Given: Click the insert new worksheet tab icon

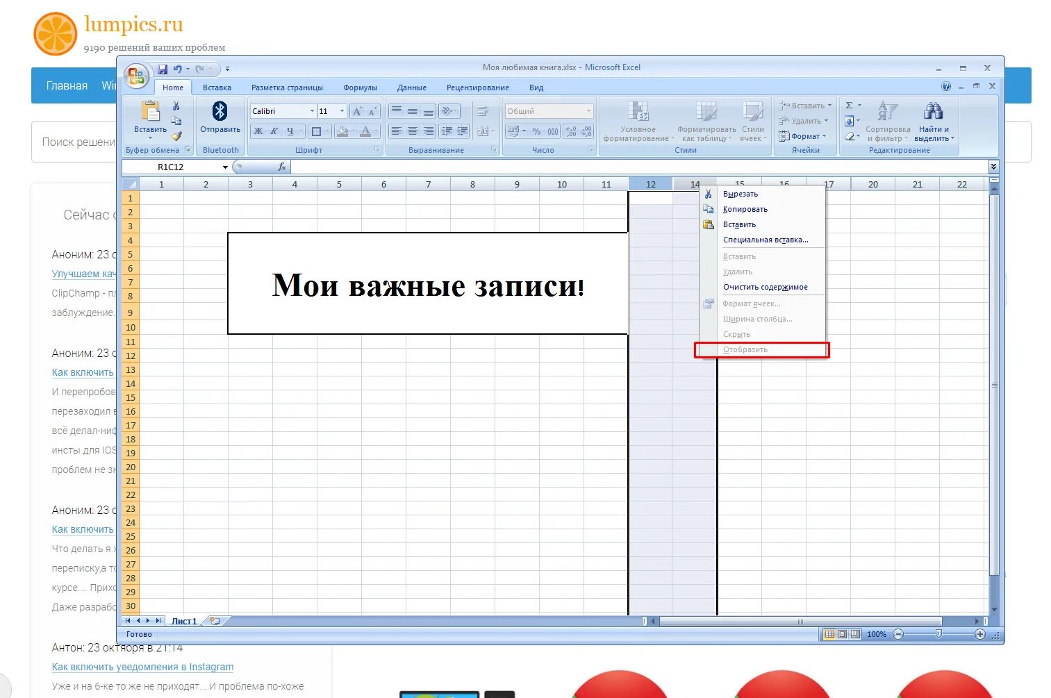Looking at the screenshot, I should [215, 621].
